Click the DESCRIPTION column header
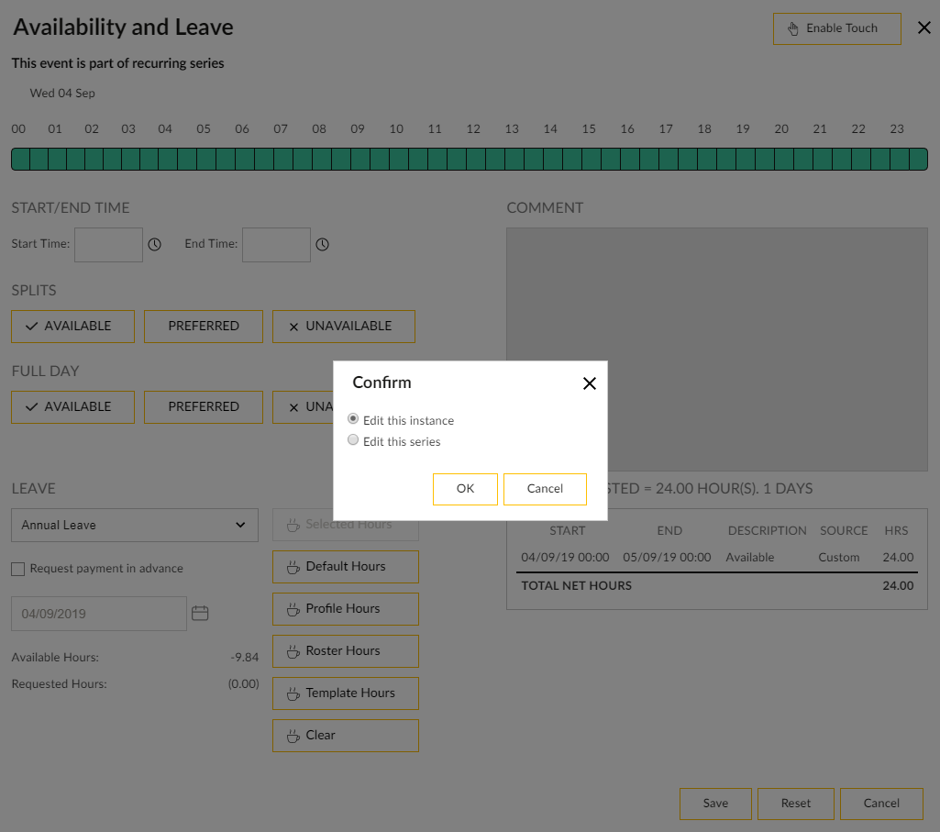This screenshot has width=940, height=832. (767, 531)
